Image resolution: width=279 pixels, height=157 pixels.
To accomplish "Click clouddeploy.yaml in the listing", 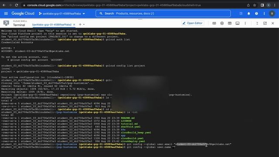I will [133, 141].
